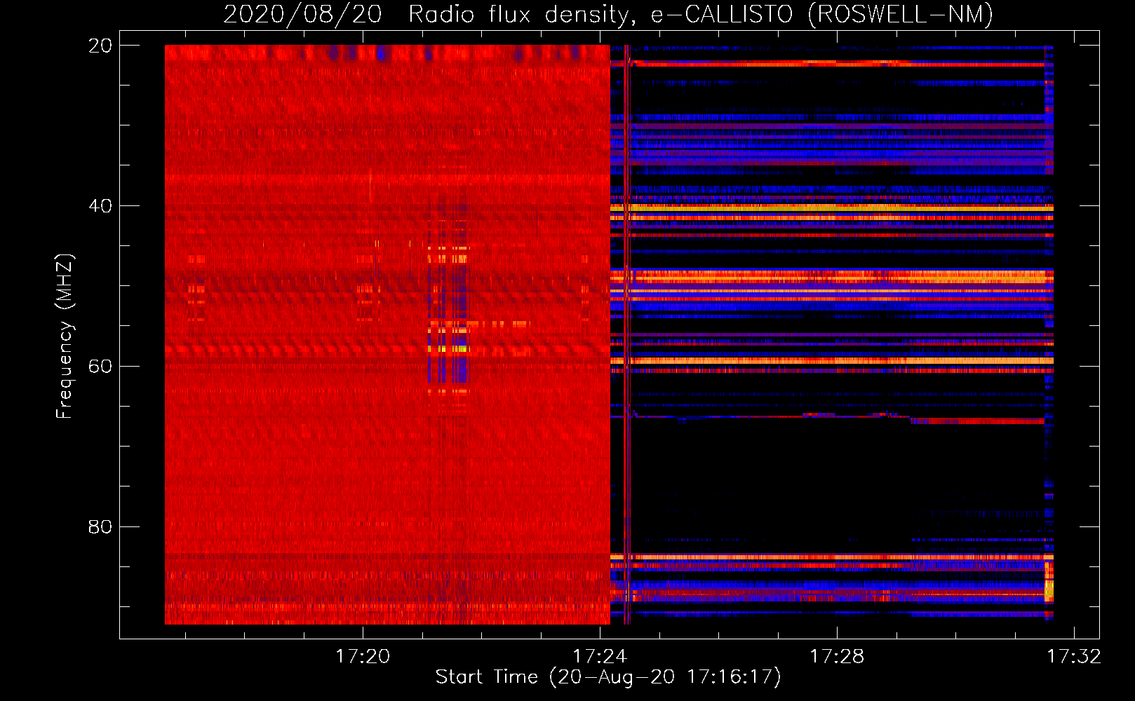
Task: Click the Frequency (MHZ) axis label
Action: click(65, 336)
